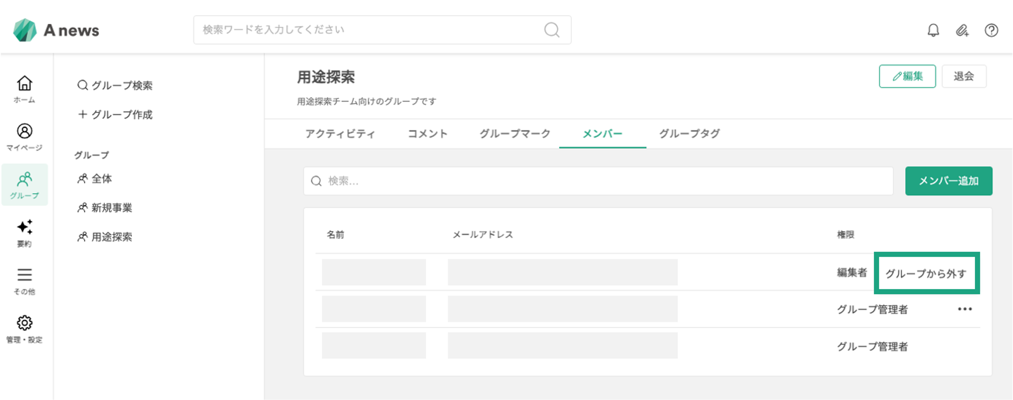
Task: Click メンバー追加 button
Action: tap(948, 181)
